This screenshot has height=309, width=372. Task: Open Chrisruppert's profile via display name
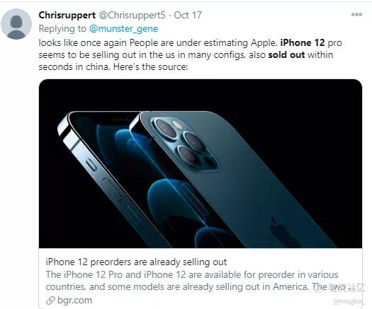(67, 15)
